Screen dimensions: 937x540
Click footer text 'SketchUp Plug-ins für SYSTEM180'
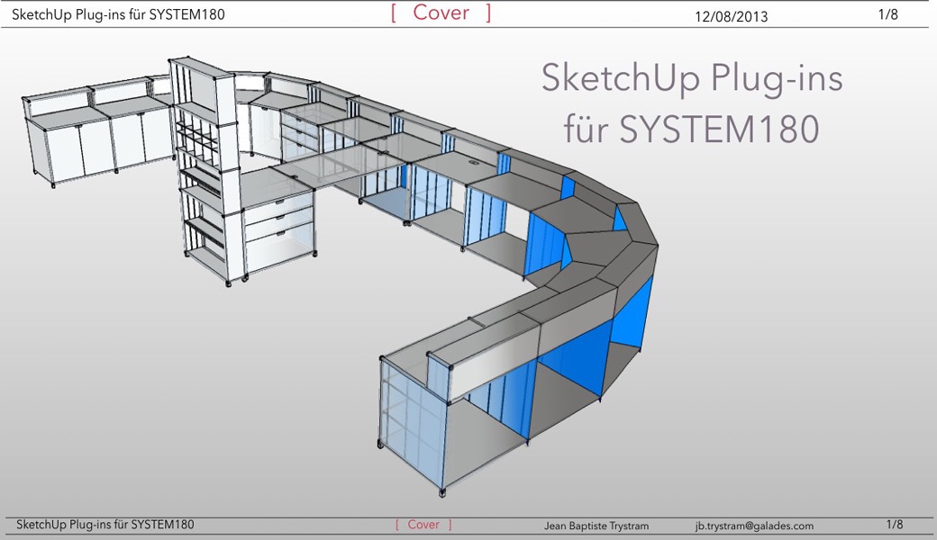coord(105,525)
